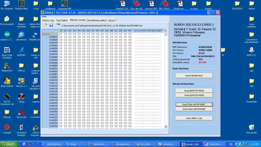Image resolution: width=261 pixels, height=147 pixels.
Task: Click Write Flash AM29F400BT button
Action: coord(194,109)
